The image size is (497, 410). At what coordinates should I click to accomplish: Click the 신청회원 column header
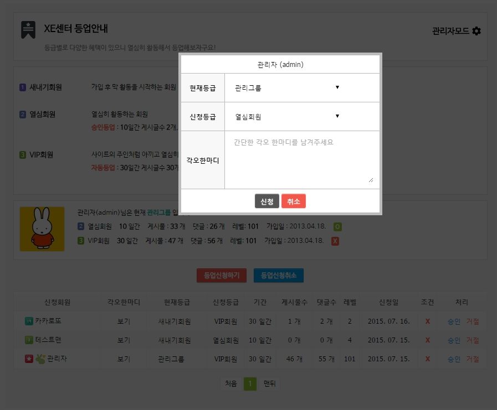[x=58, y=302]
